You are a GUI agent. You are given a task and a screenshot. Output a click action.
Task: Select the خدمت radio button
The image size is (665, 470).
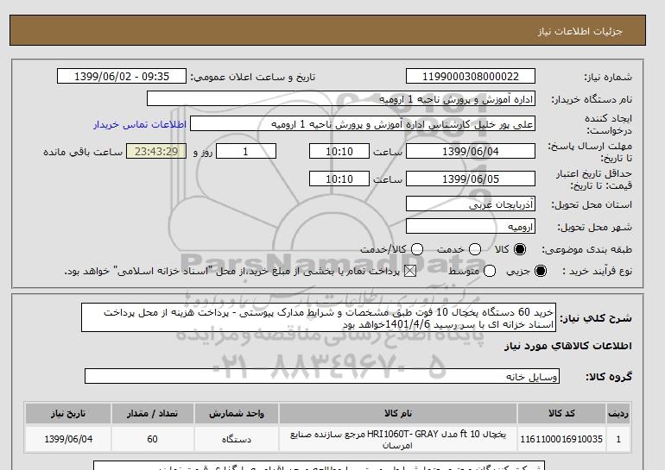point(475,249)
